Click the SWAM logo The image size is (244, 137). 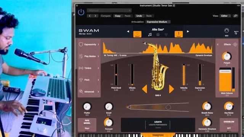coord(89,30)
